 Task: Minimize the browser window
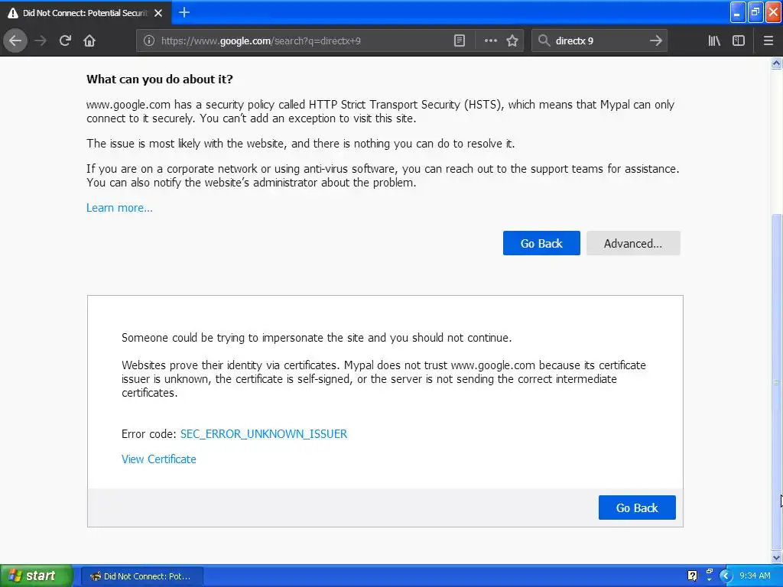pos(738,12)
